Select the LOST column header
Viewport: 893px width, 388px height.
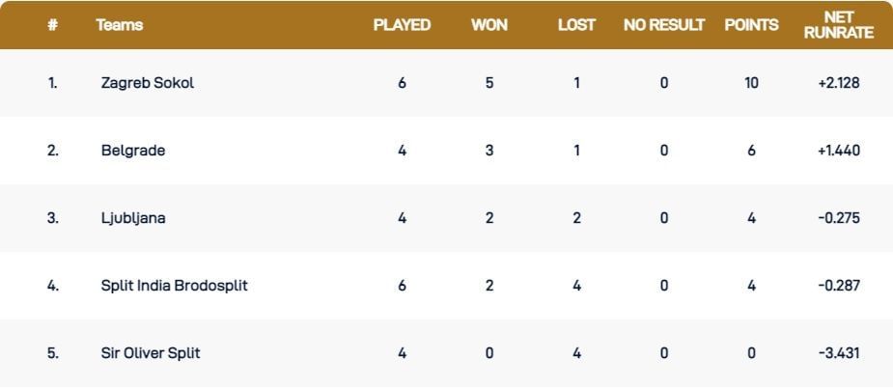576,25
